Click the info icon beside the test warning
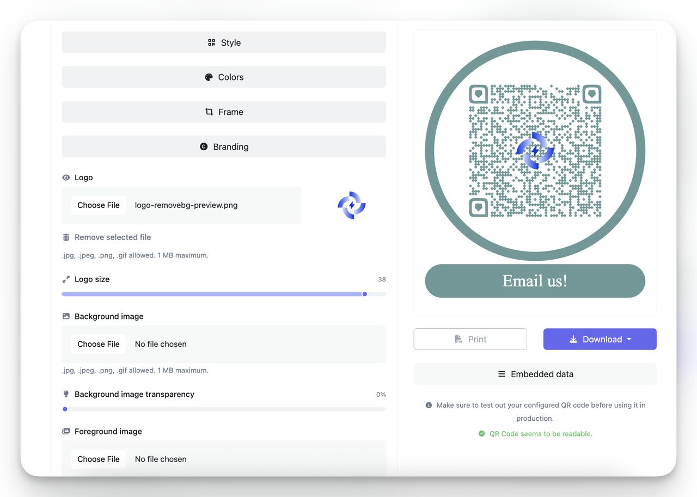 click(429, 405)
